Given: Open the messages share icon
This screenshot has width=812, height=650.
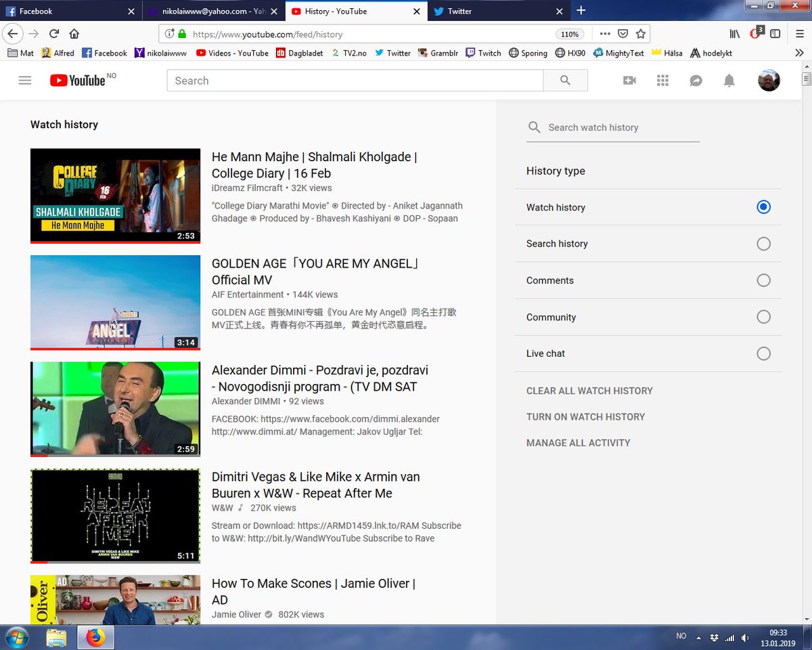Looking at the screenshot, I should pos(696,81).
